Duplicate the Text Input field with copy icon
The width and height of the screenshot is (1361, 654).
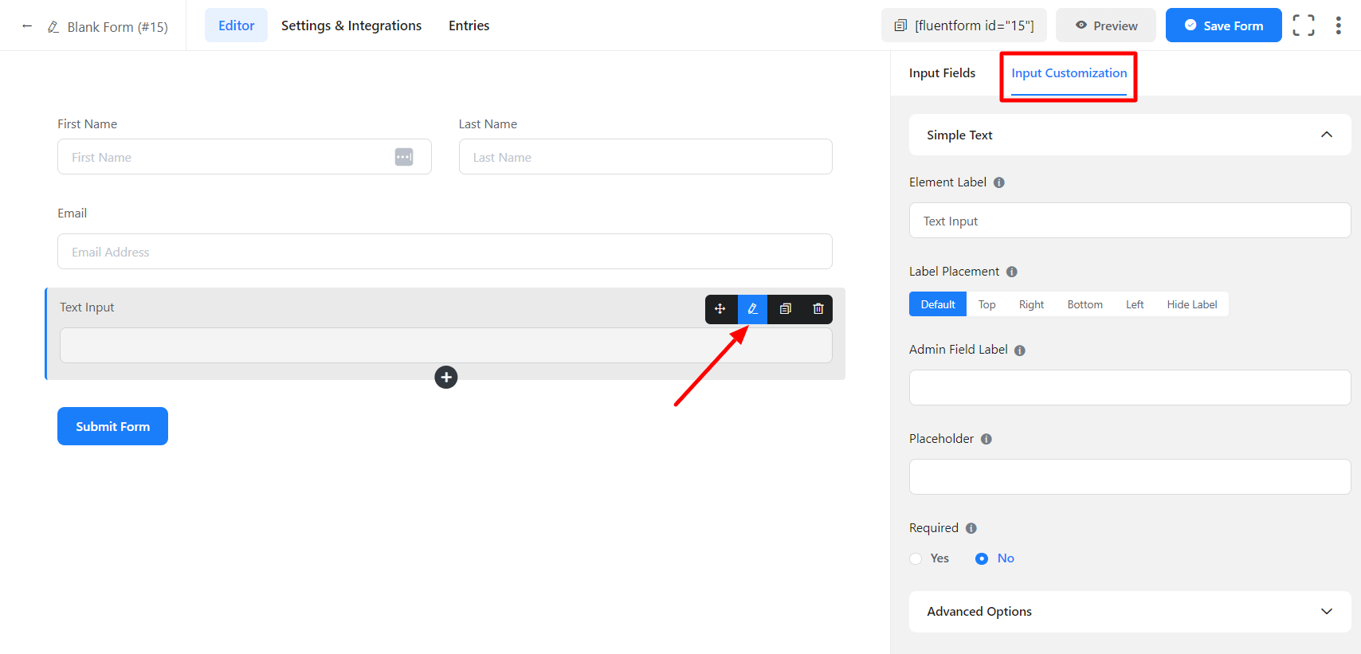[x=785, y=309]
